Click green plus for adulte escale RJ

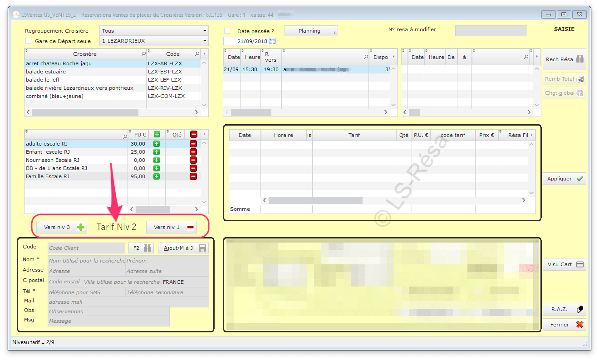[157, 144]
